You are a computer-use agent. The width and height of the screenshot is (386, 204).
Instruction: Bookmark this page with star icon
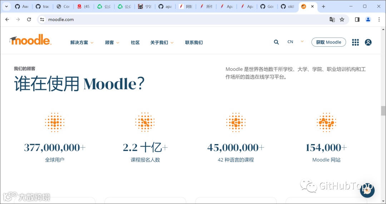[342, 19]
